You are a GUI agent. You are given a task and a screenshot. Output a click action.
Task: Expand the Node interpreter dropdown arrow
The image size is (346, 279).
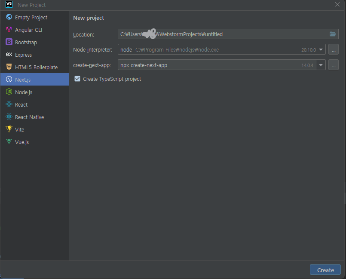point(321,50)
